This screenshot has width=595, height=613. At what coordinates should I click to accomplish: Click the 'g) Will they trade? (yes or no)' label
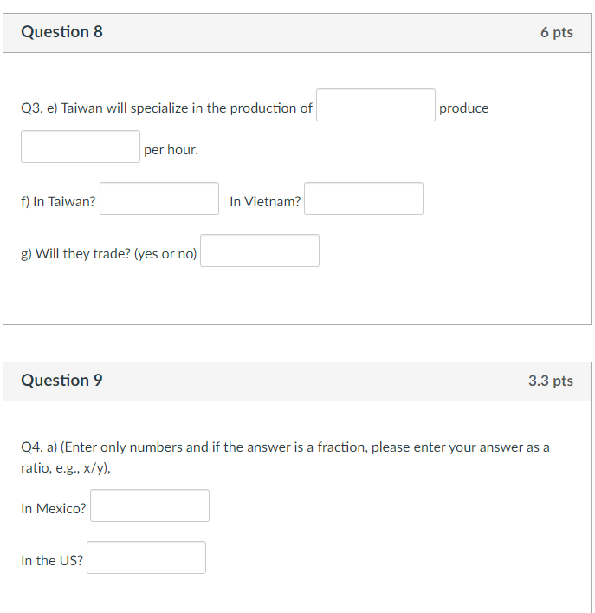coord(109,254)
